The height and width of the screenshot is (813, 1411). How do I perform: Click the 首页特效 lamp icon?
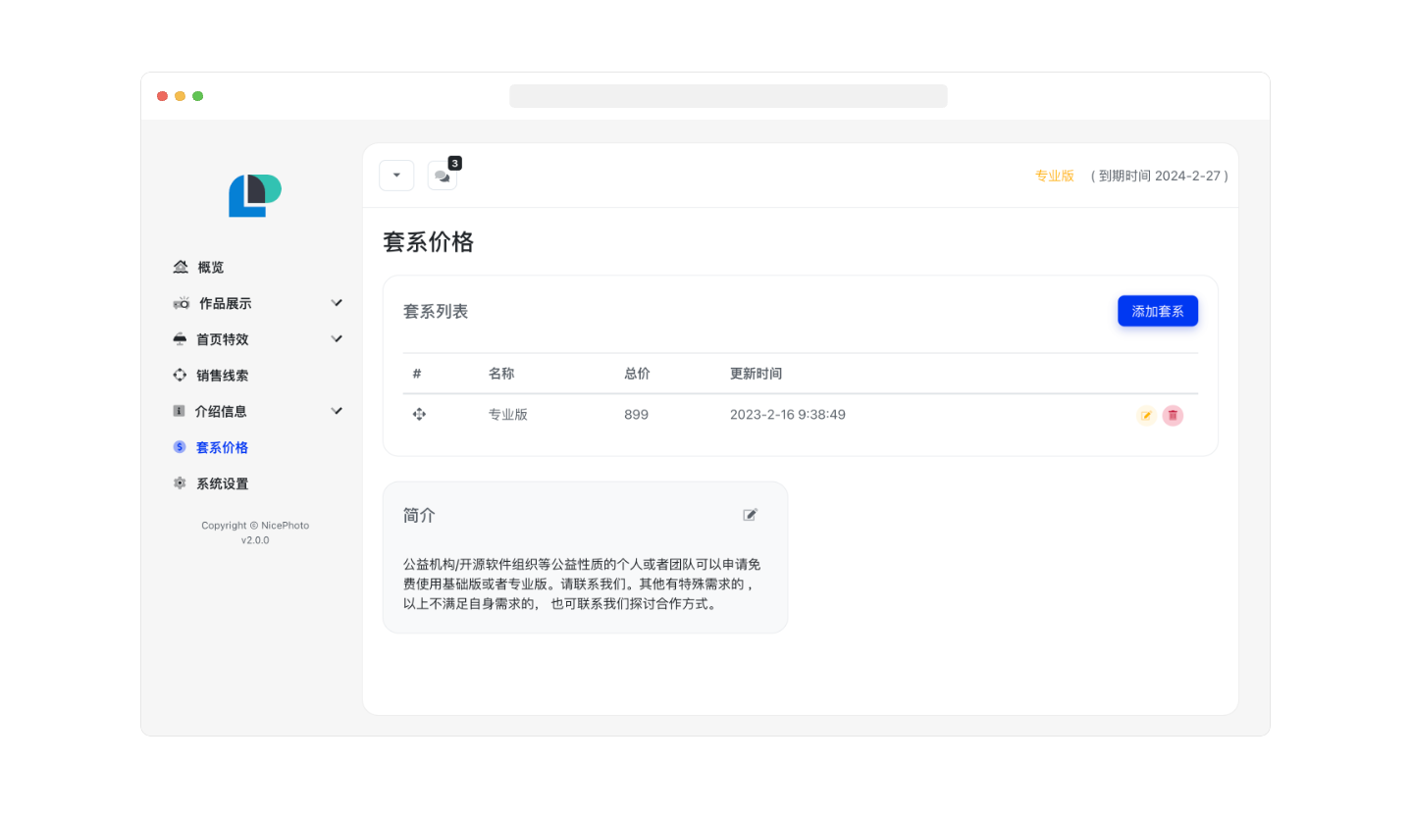click(180, 339)
